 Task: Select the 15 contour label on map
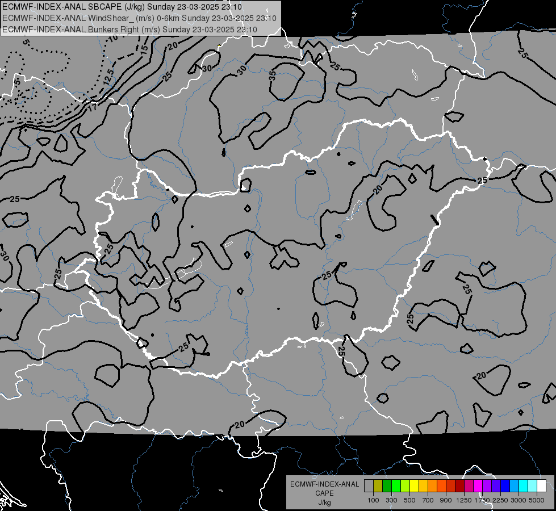coord(144,50)
